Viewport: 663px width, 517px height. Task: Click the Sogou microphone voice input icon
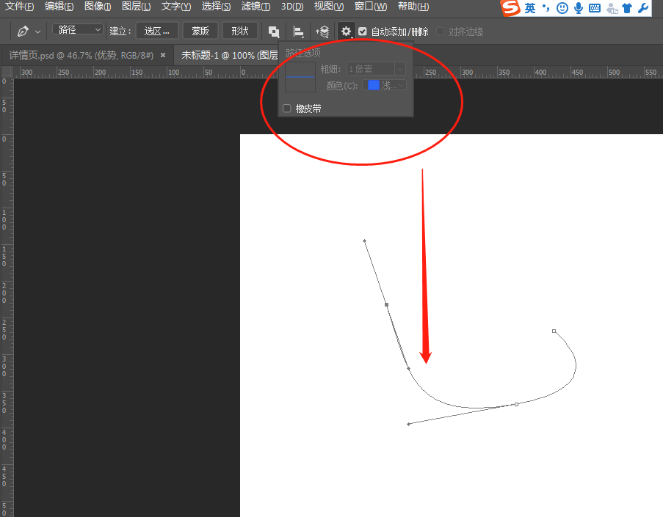[579, 9]
